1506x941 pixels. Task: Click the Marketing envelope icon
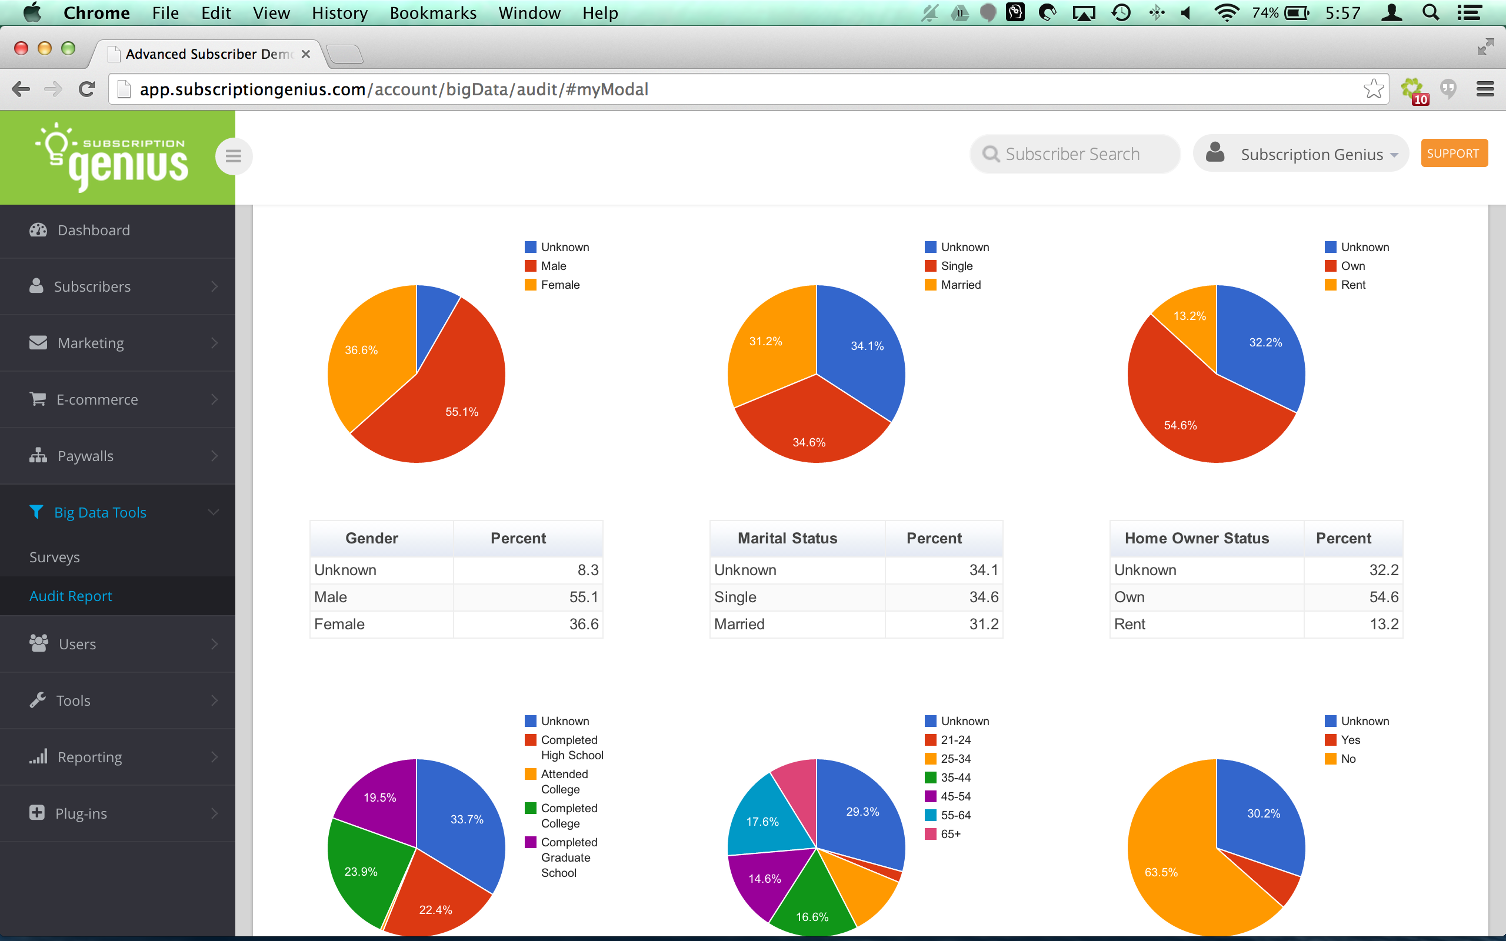38,343
